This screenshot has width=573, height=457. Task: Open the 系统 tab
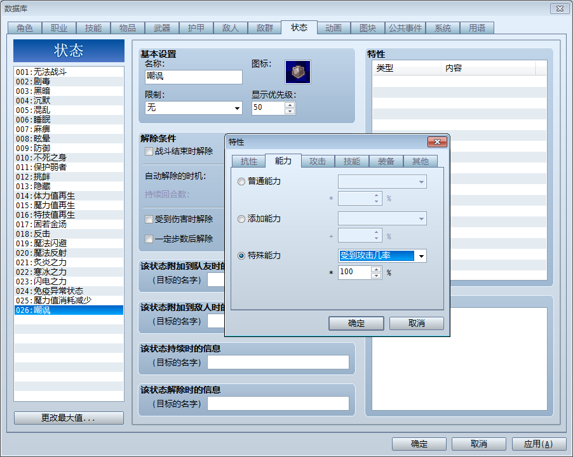point(443,28)
